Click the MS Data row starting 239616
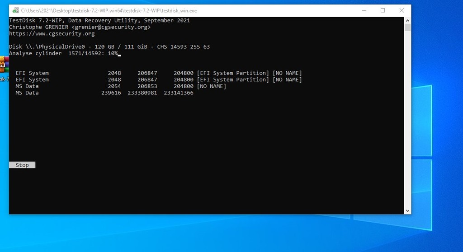The height and width of the screenshot is (252, 463). pyautogui.click(x=104, y=93)
